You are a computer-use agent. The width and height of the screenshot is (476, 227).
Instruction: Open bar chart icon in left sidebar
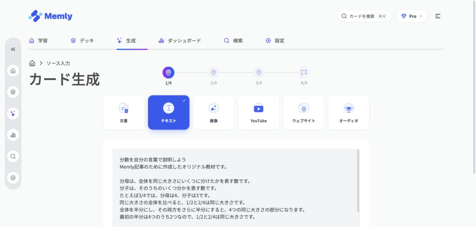point(13,135)
